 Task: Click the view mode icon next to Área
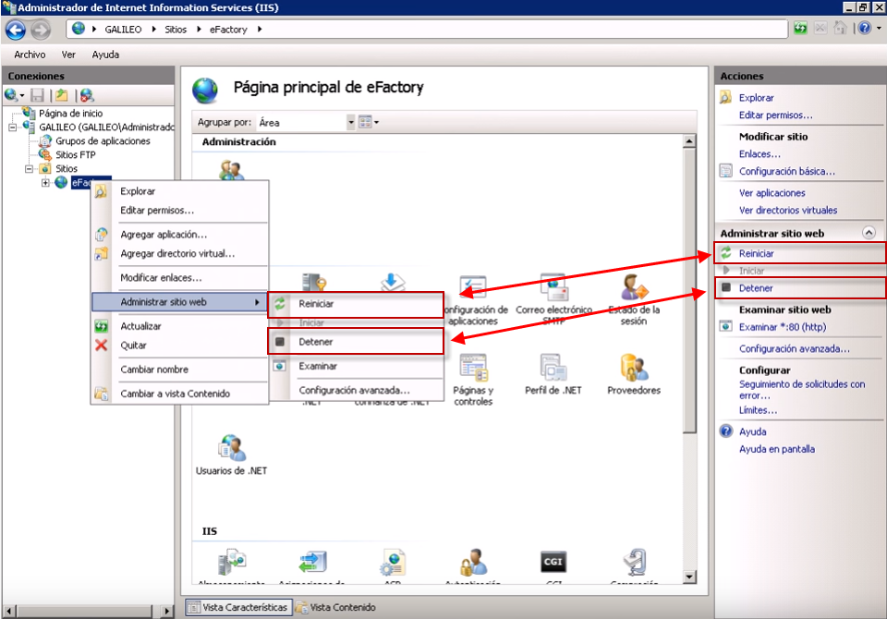[366, 122]
